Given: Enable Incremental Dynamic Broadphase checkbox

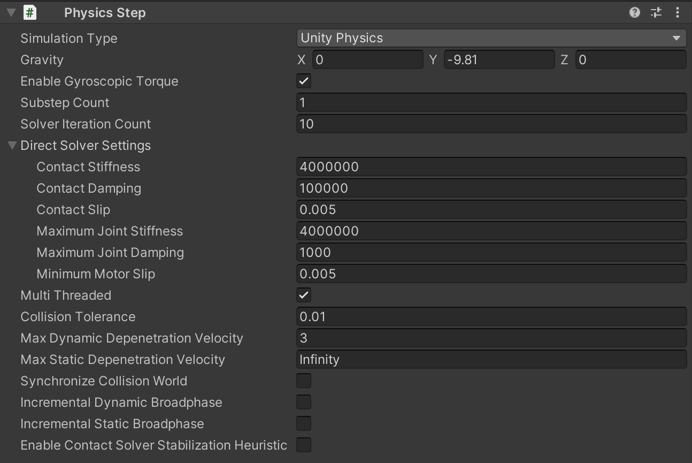Looking at the screenshot, I should coord(304,402).
